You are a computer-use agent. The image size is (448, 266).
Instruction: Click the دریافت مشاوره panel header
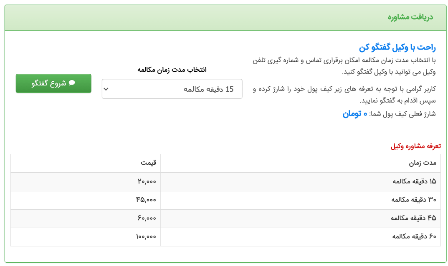tap(410, 18)
